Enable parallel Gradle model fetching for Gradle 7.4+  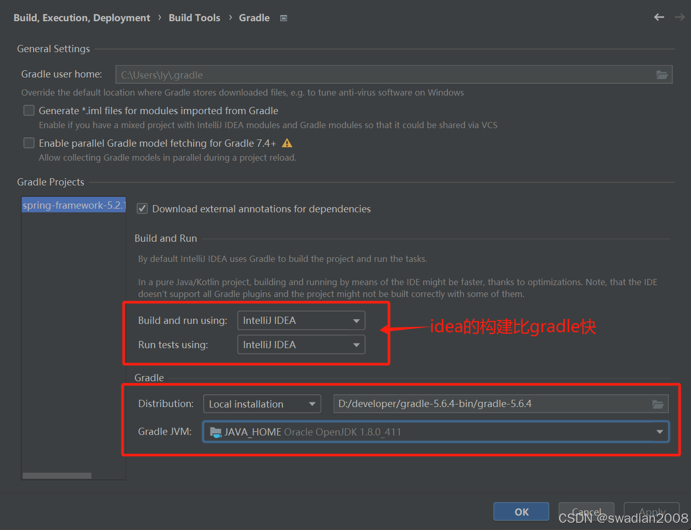(29, 143)
